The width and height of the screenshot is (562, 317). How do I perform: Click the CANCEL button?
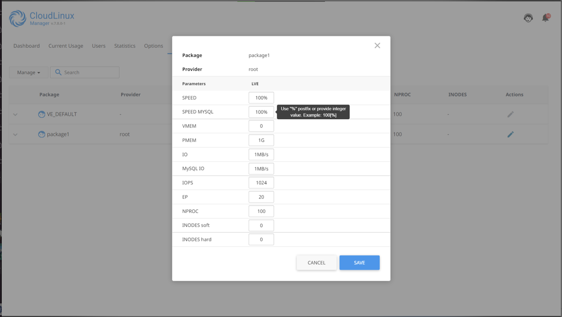pyautogui.click(x=316, y=262)
